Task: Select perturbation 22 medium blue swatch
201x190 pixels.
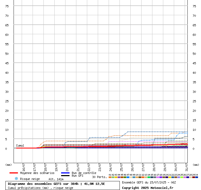Action: click(173, 177)
